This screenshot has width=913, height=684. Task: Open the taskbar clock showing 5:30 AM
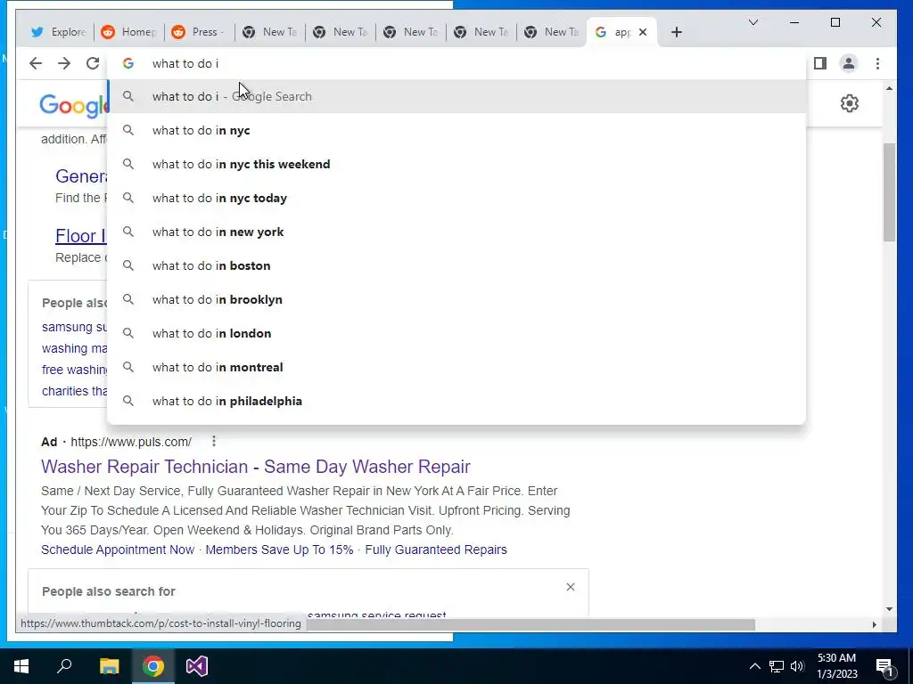(x=836, y=666)
